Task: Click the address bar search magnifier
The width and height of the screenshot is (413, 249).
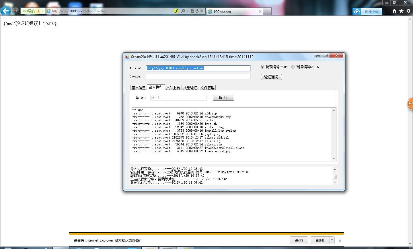Action: pos(183,11)
